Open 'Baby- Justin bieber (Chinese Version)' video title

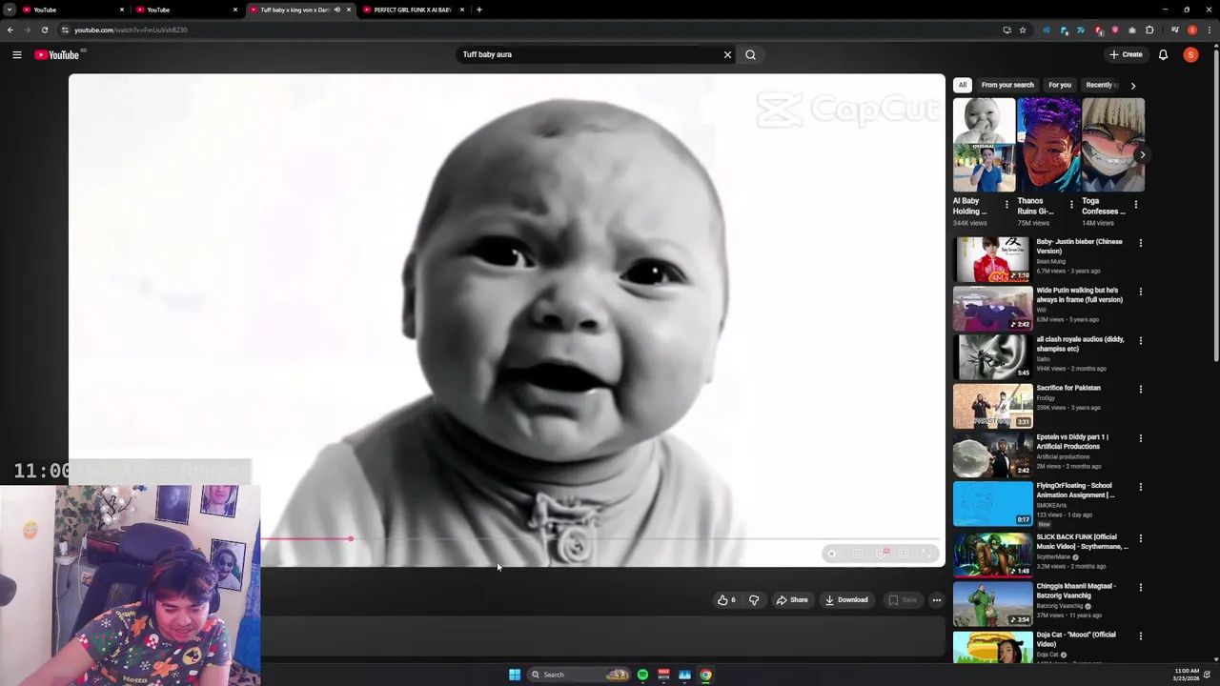click(x=1079, y=246)
